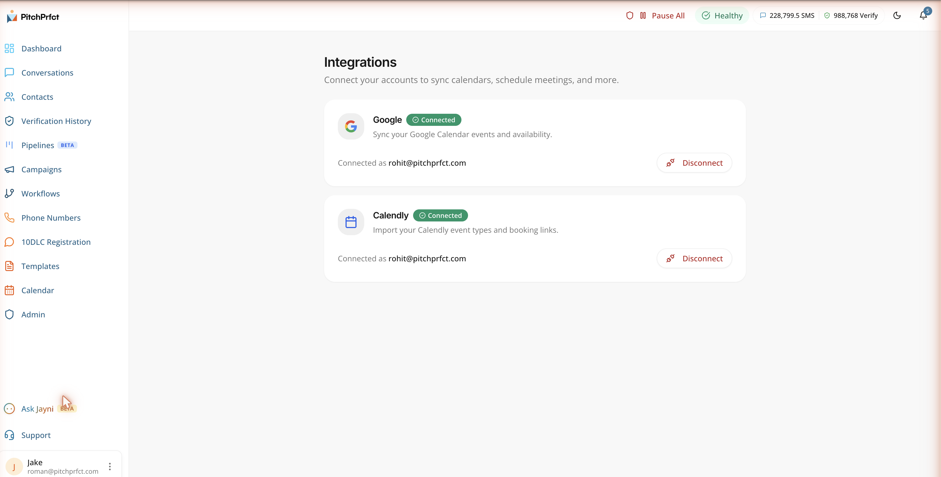Viewport: 941px width, 477px height.
Task: Click the Support headset icon
Action: [x=10, y=435]
